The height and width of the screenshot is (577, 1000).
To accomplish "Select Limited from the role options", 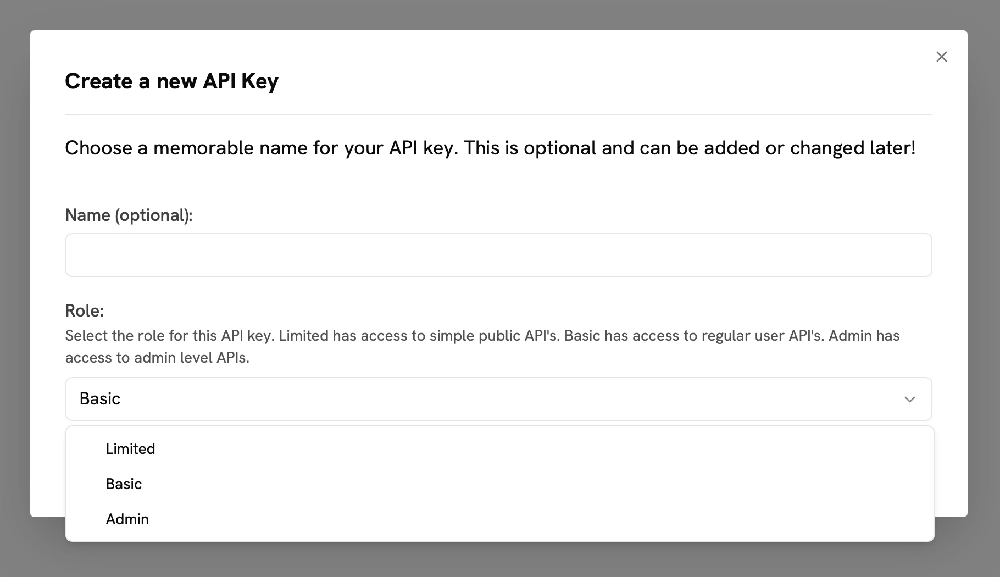I will pyautogui.click(x=130, y=448).
